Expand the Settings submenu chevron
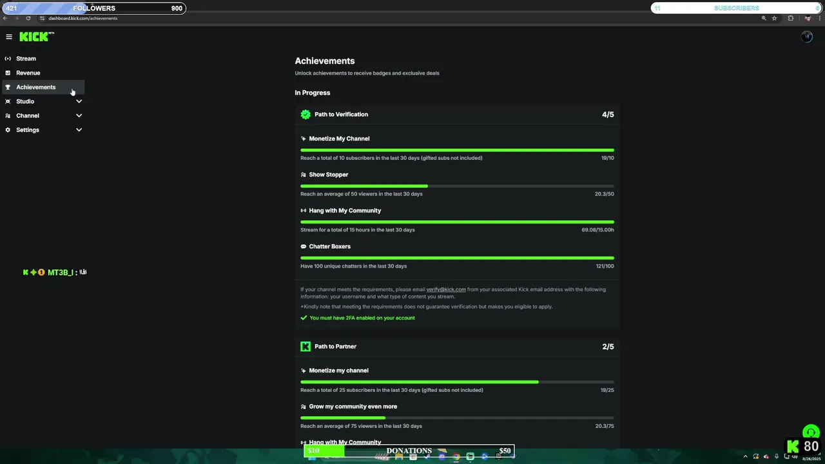 pos(79,130)
